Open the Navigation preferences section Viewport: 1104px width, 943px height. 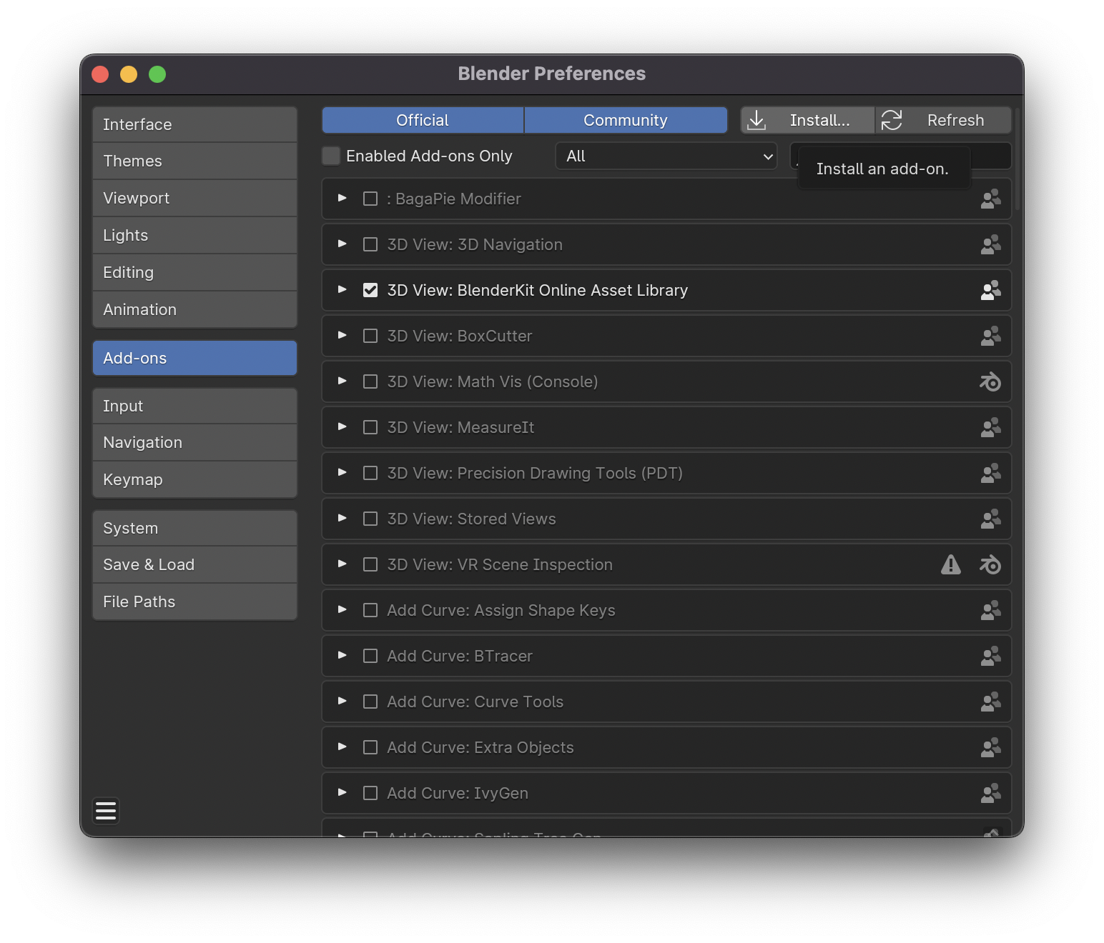click(194, 443)
